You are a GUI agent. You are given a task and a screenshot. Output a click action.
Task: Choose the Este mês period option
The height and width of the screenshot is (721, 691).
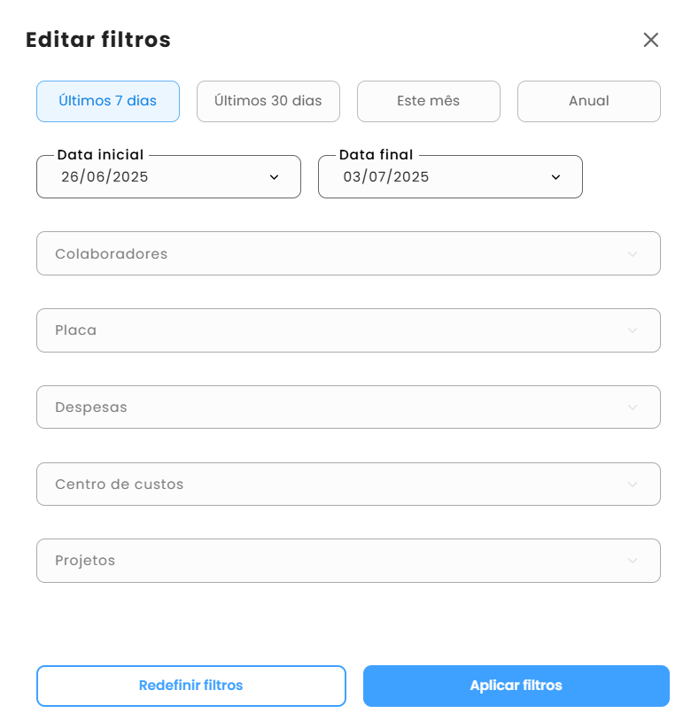[429, 101]
